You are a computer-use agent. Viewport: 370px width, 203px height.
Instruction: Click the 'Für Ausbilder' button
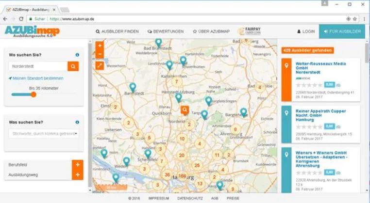pos(342,31)
